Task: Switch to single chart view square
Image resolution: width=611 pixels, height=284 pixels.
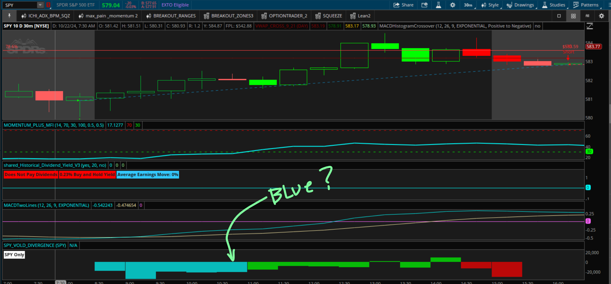Action: coord(559,16)
